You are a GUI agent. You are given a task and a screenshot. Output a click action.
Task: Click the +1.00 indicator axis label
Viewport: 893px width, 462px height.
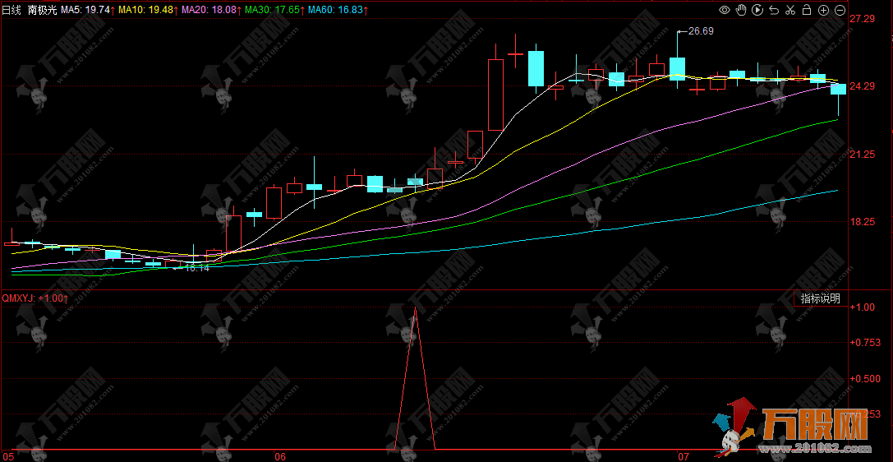pyautogui.click(x=863, y=307)
